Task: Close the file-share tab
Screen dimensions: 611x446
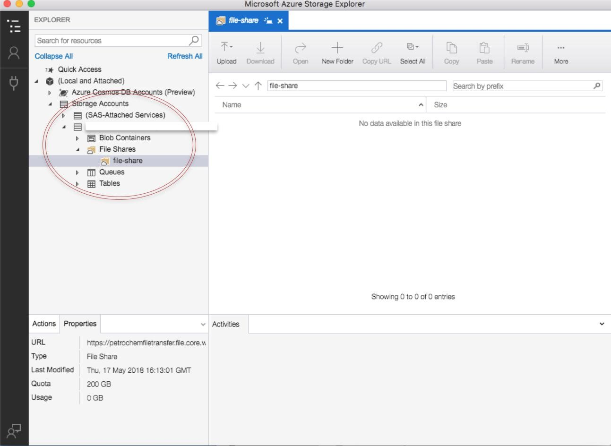Action: click(280, 21)
